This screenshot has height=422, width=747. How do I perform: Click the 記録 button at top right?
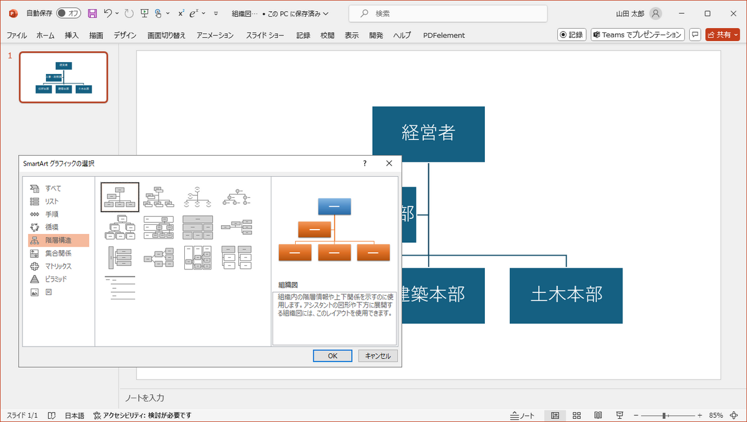pos(571,35)
